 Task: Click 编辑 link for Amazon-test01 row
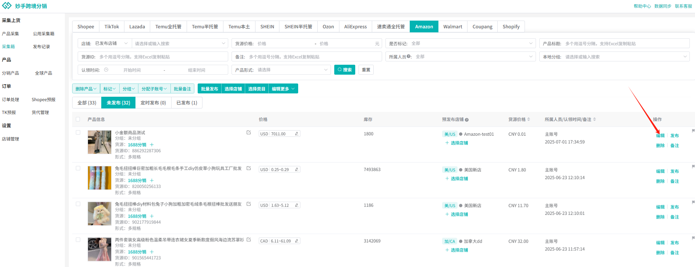coord(660,136)
